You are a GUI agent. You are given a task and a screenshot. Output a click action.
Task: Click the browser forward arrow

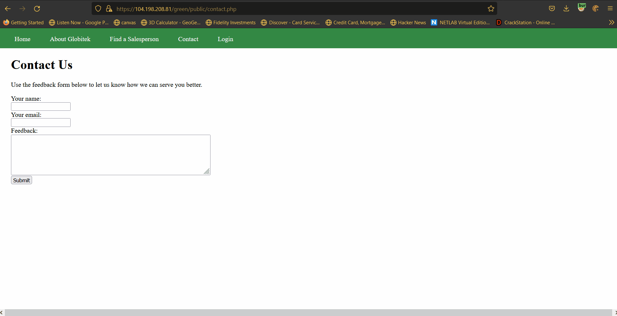point(22,9)
